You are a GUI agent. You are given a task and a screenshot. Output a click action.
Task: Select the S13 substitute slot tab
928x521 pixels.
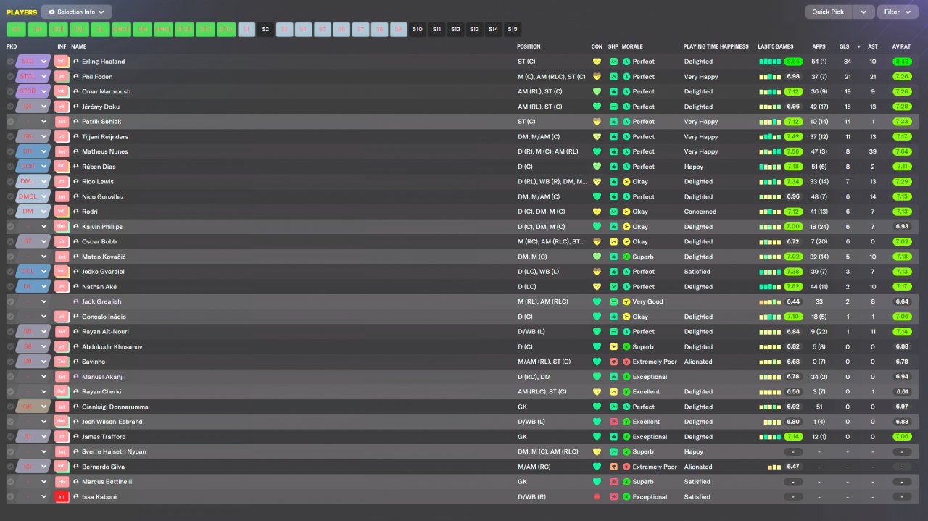pyautogui.click(x=474, y=30)
